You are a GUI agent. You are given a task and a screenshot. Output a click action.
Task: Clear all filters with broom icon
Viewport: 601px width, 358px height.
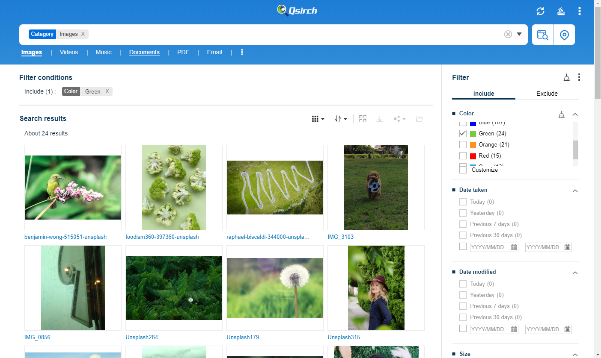pyautogui.click(x=566, y=77)
